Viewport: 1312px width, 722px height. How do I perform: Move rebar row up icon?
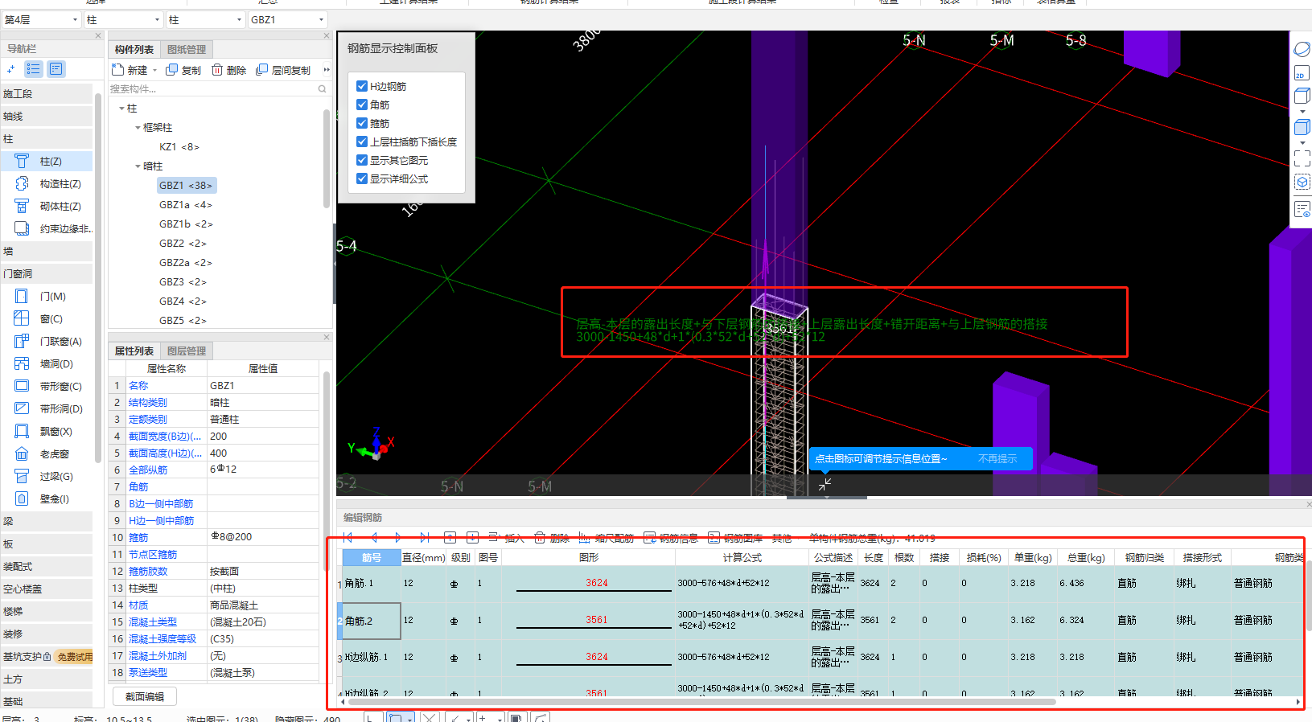450,537
